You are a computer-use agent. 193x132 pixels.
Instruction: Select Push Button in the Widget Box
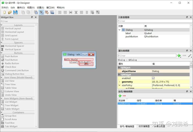(11, 56)
